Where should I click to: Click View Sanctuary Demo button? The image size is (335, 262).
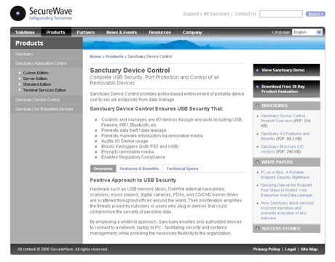(286, 70)
